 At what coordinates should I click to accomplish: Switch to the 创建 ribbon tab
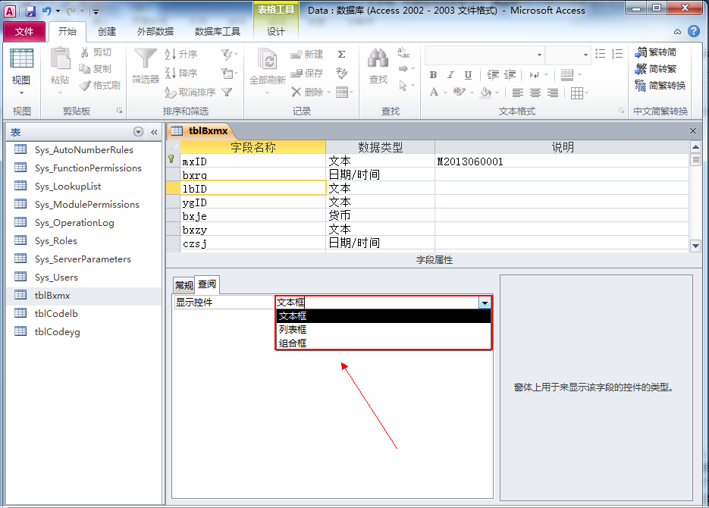107,32
